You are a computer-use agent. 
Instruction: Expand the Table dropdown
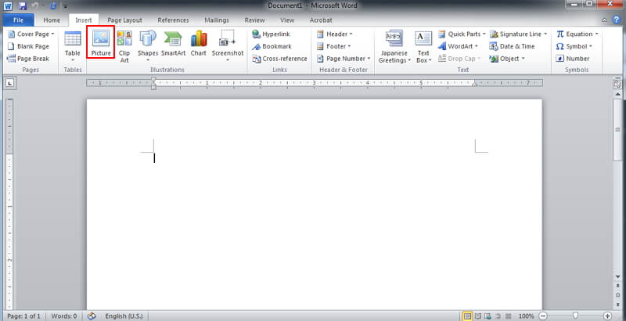pyautogui.click(x=73, y=60)
